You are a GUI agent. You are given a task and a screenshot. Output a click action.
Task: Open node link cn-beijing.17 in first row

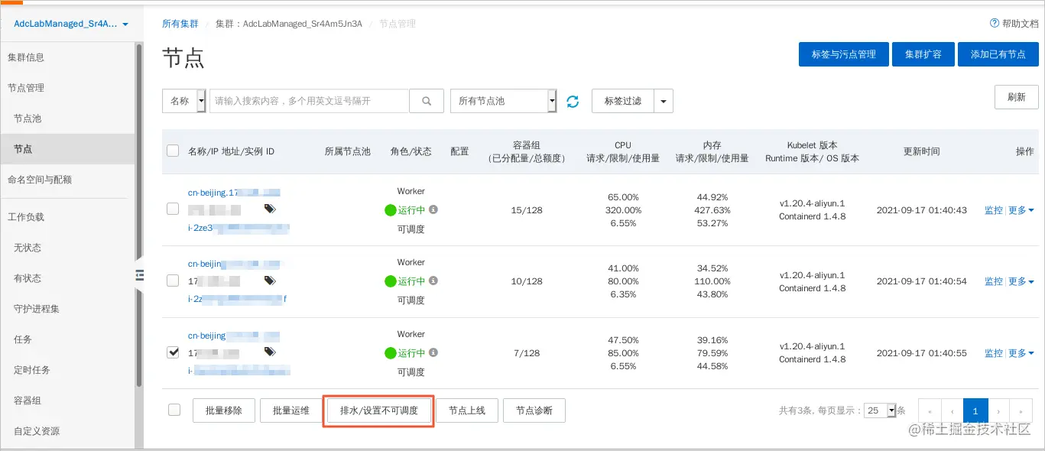pyautogui.click(x=234, y=193)
